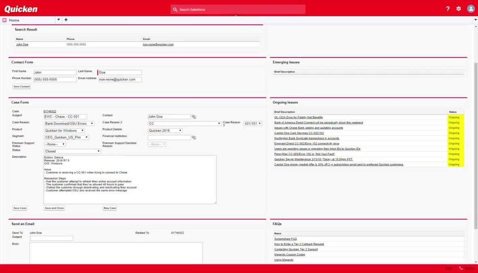Open the Screenshare FAQ link
478x273 pixels.
pos(285,239)
